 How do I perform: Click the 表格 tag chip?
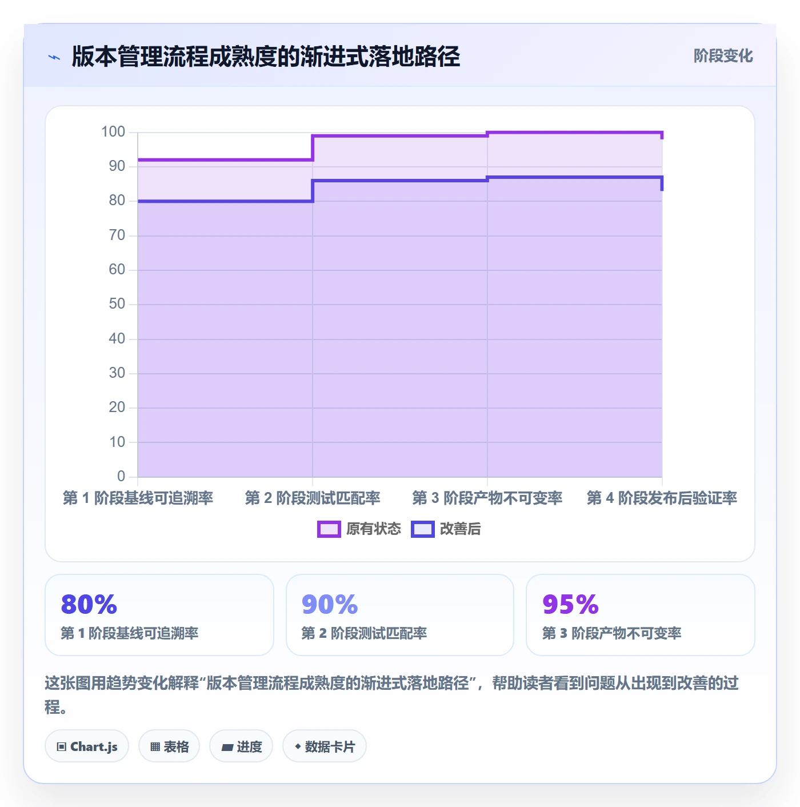pyautogui.click(x=169, y=746)
